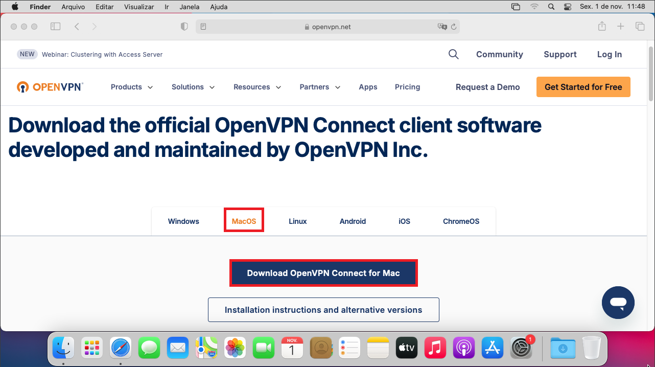Go back with Safari's back arrow
The height and width of the screenshot is (367, 655).
click(x=77, y=27)
